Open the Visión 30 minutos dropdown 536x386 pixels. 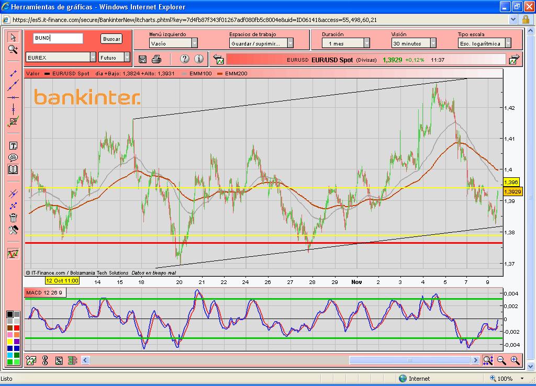[x=433, y=43]
